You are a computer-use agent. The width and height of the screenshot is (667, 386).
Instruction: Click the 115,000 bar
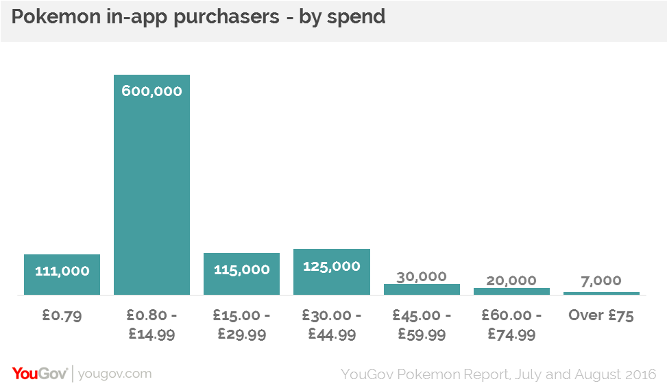coord(241,274)
